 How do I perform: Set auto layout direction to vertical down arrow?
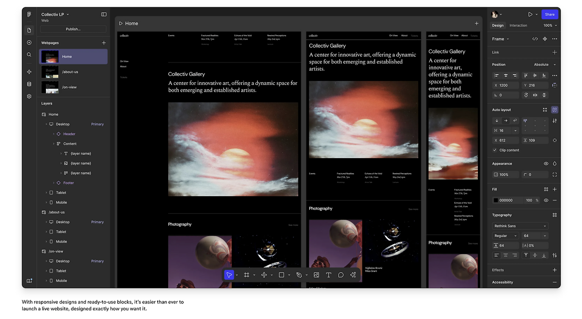click(497, 121)
